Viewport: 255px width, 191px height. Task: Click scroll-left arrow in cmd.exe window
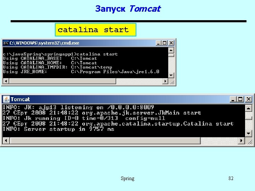click(6, 81)
